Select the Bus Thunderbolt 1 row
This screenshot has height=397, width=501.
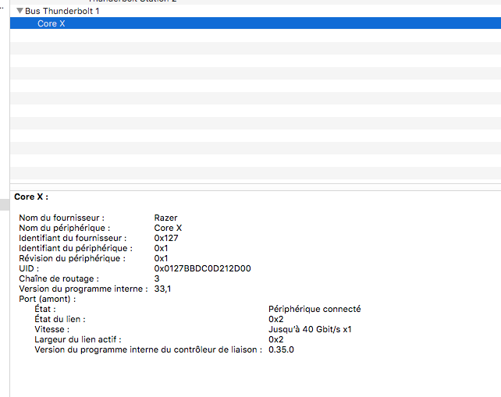point(255,11)
